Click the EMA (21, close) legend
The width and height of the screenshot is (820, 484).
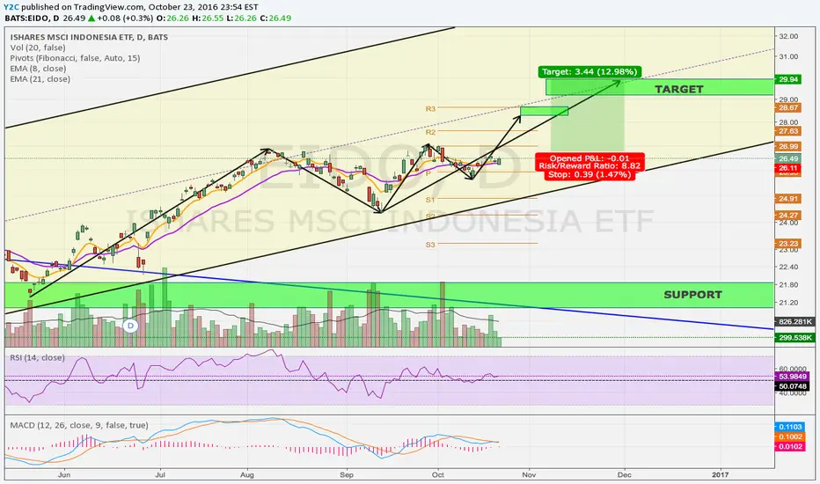tap(40, 79)
